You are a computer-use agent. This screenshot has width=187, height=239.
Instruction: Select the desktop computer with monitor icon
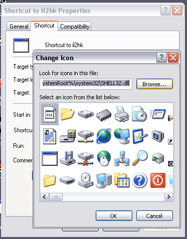pyautogui.click(x=104, y=180)
